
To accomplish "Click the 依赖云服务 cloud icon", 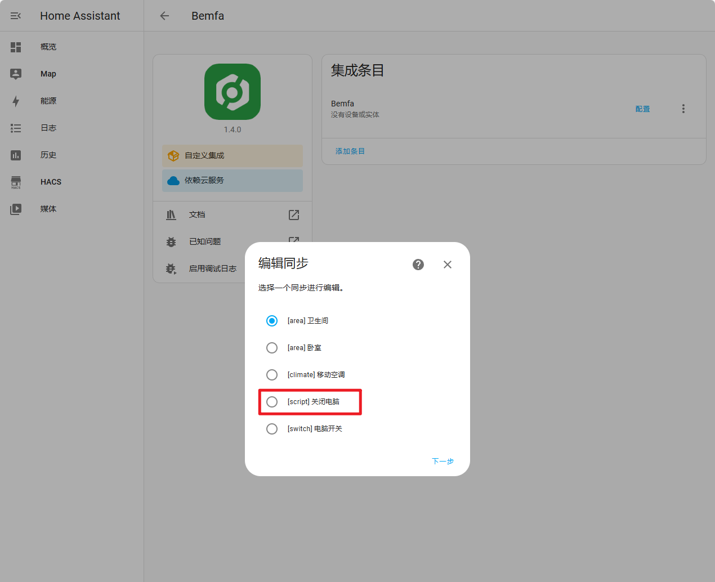I will coord(173,180).
